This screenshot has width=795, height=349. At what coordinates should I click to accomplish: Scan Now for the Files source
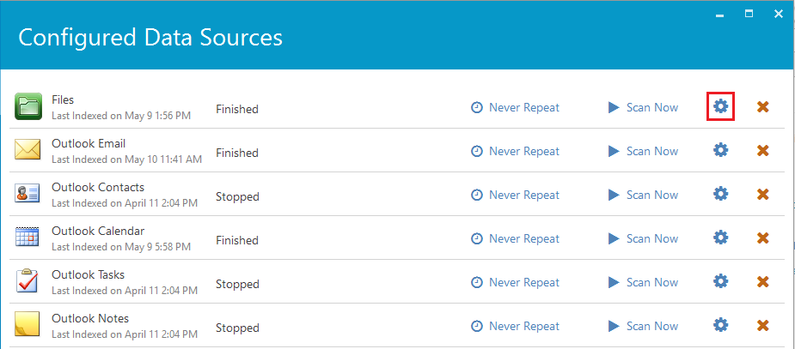tap(642, 107)
